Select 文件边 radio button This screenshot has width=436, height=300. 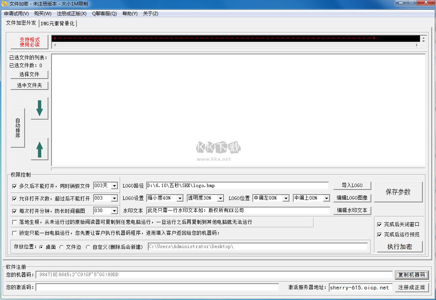pyautogui.click(x=62, y=247)
